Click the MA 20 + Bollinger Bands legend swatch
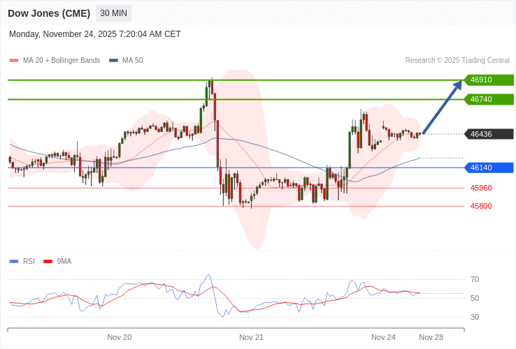Image resolution: width=516 pixels, height=349 pixels. coord(14,61)
